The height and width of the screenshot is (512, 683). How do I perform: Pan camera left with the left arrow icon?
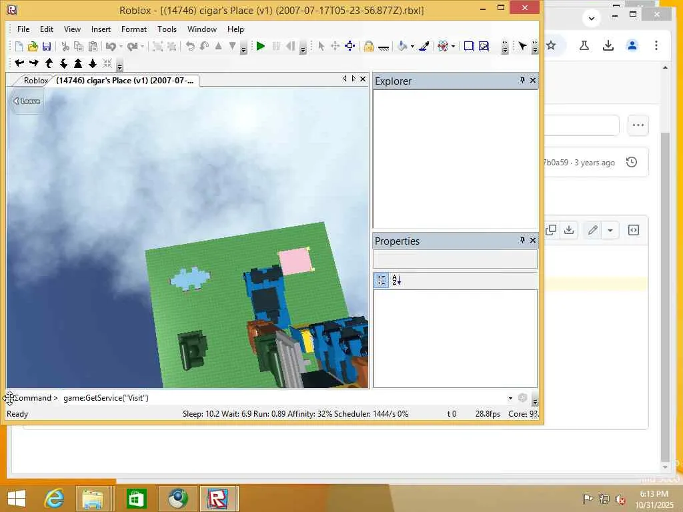[x=19, y=63]
